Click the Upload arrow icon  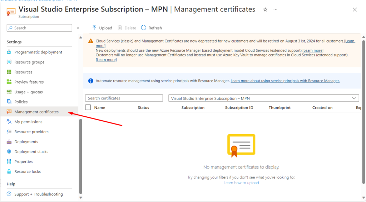pyautogui.click(x=94, y=28)
